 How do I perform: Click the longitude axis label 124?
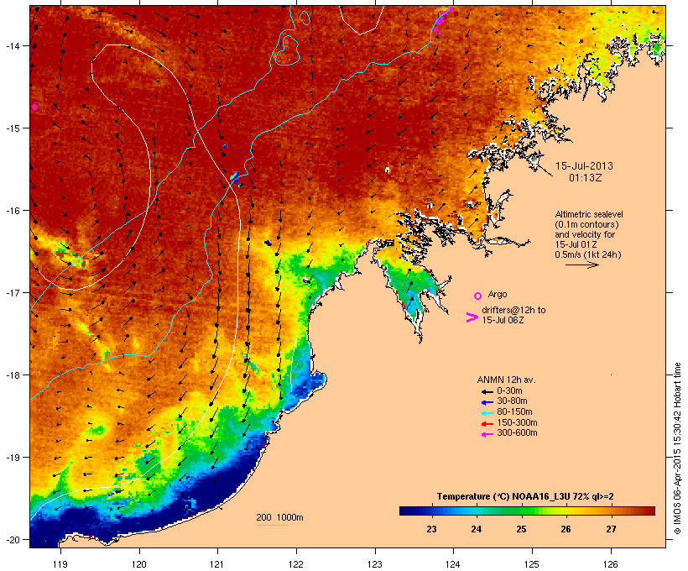[453, 564]
